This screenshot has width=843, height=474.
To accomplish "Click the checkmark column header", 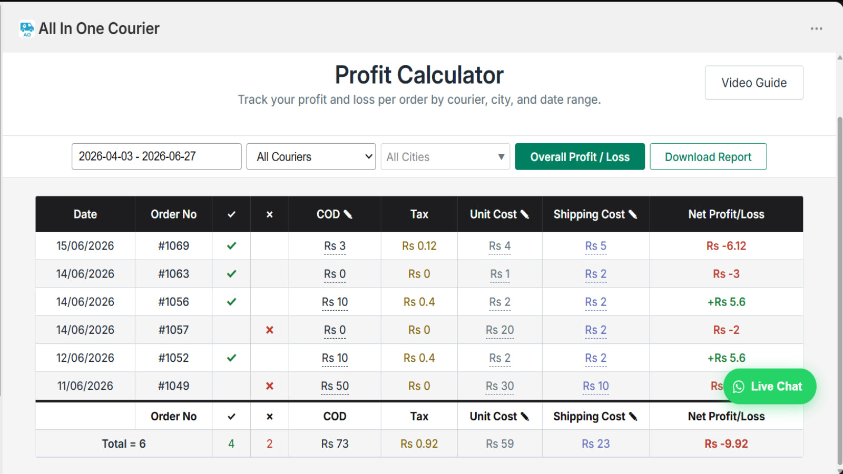I will (x=231, y=214).
